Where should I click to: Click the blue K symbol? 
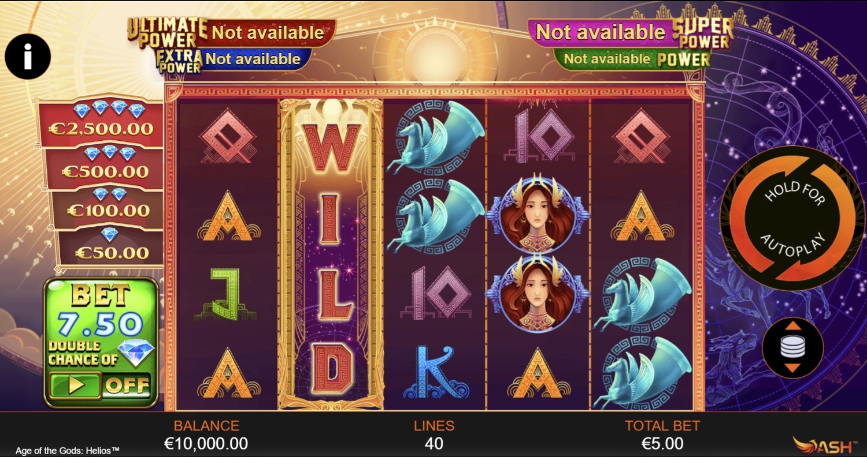[x=435, y=372]
